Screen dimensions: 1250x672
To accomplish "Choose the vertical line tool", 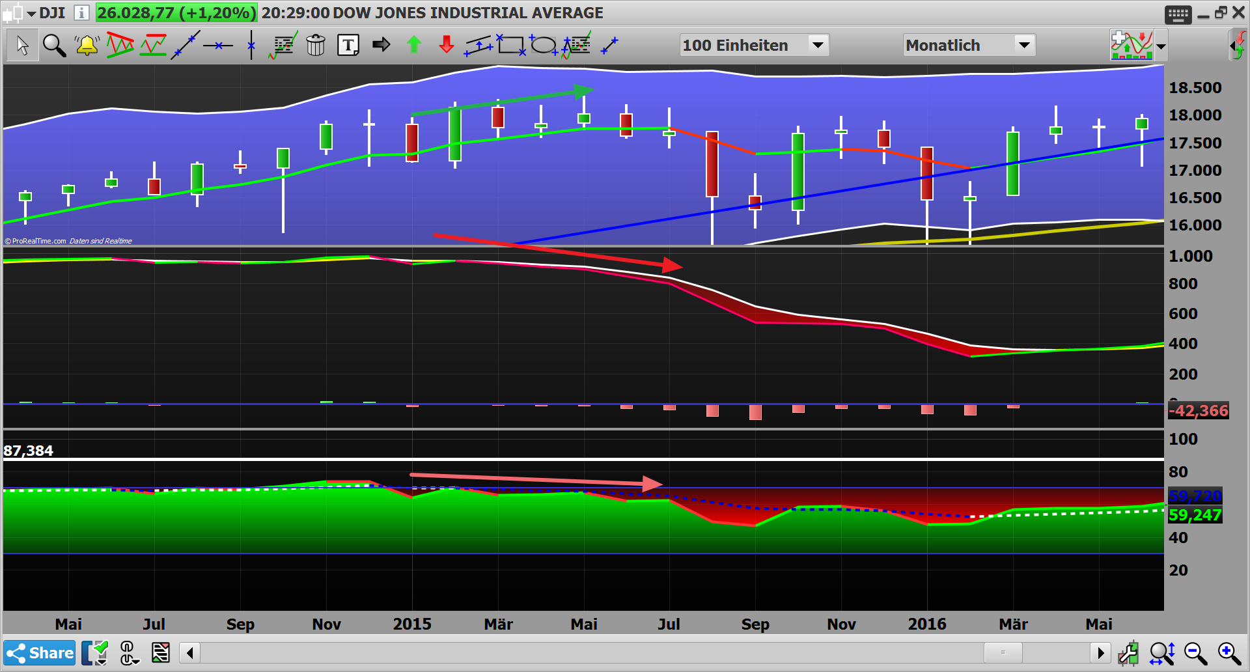I will coord(251,45).
